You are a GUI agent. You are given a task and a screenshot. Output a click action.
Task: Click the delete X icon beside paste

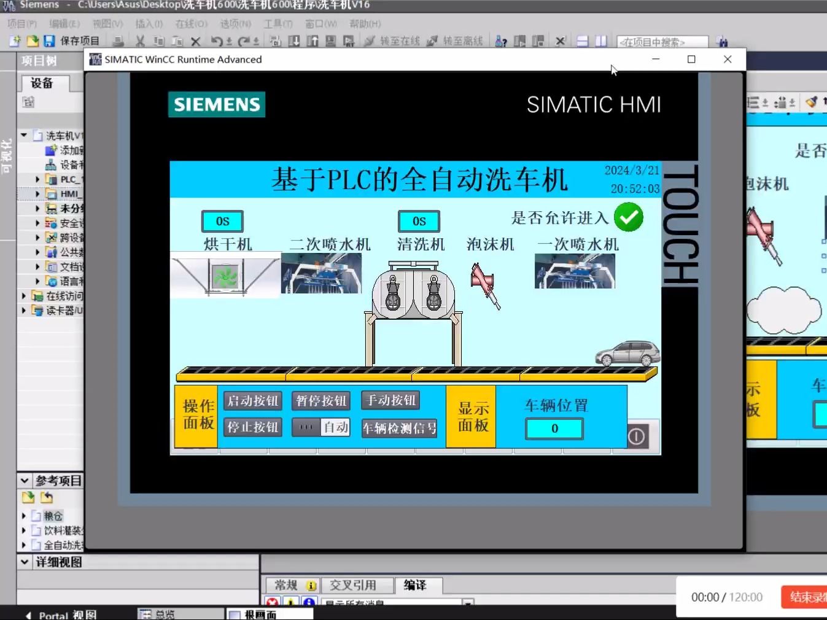[x=195, y=41]
